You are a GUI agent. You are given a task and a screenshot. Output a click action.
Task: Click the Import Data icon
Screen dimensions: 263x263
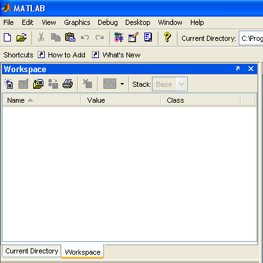(x=38, y=84)
